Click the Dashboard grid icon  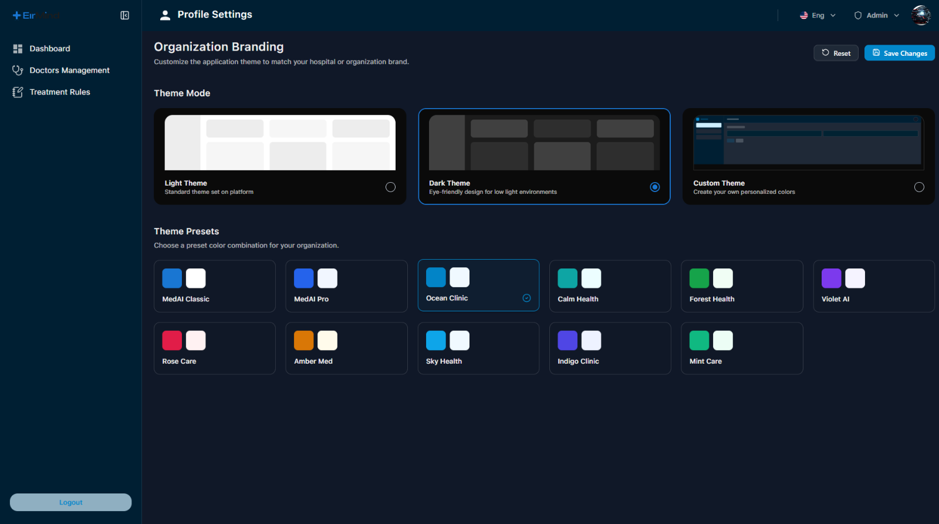tap(18, 49)
